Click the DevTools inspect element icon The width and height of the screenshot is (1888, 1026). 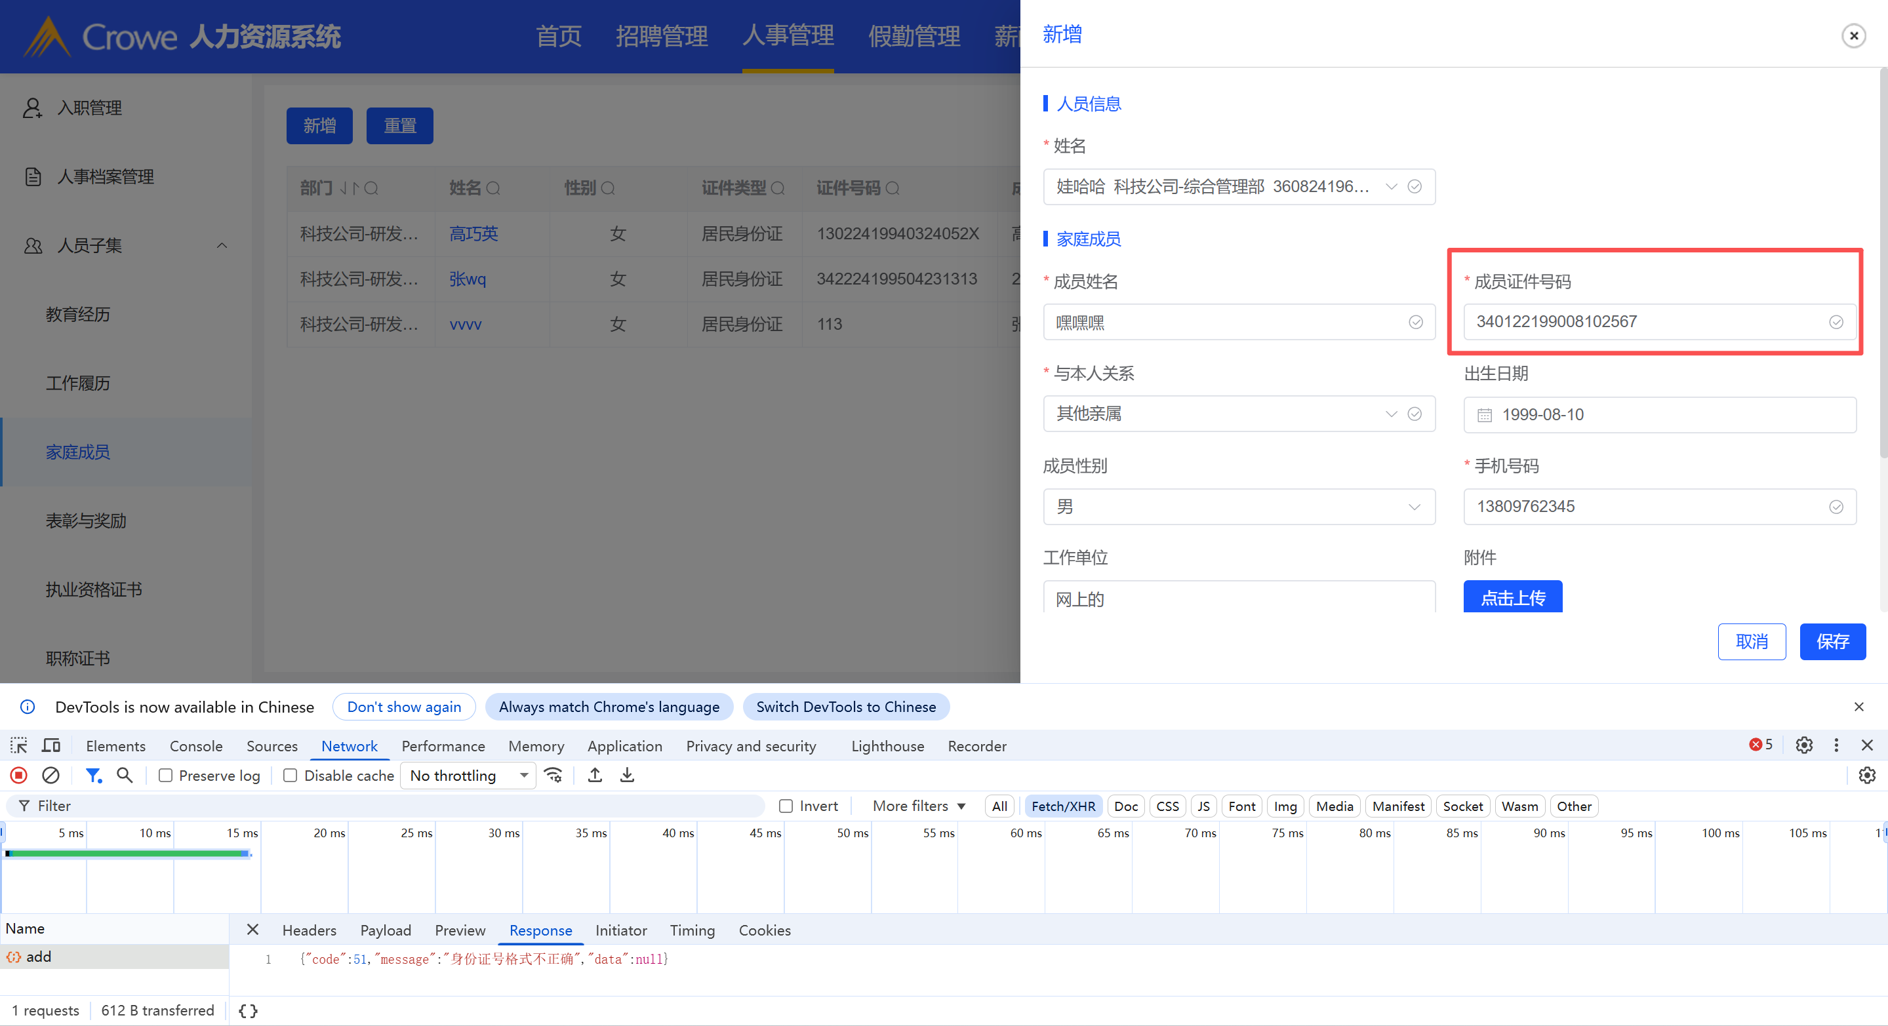[x=19, y=745]
